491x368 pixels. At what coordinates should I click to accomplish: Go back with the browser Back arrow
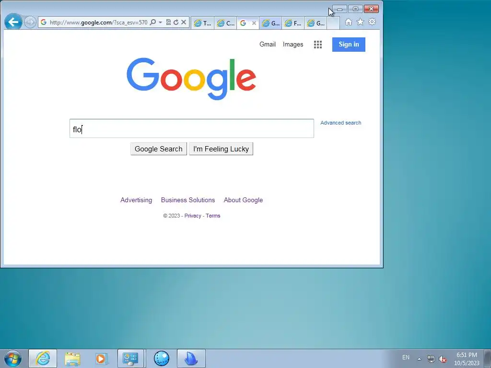(x=13, y=22)
